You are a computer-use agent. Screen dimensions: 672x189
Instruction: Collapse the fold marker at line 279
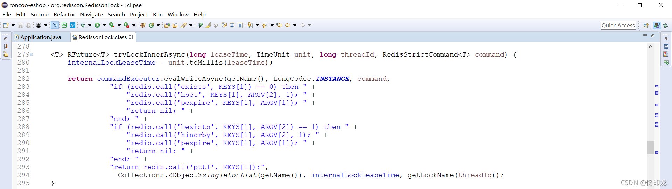[31, 54]
